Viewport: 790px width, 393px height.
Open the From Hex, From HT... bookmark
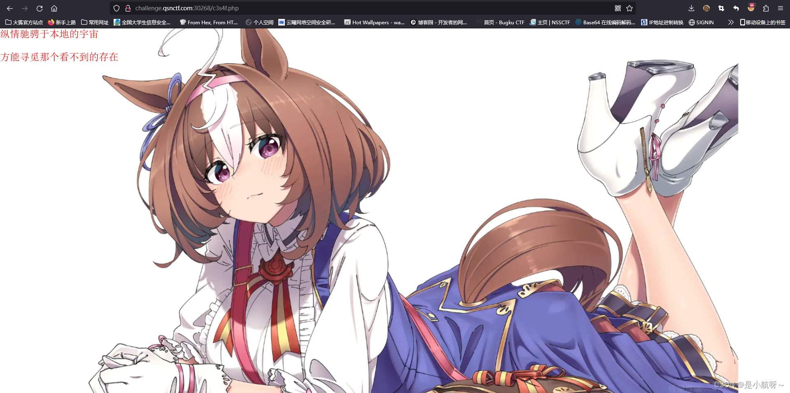click(209, 22)
